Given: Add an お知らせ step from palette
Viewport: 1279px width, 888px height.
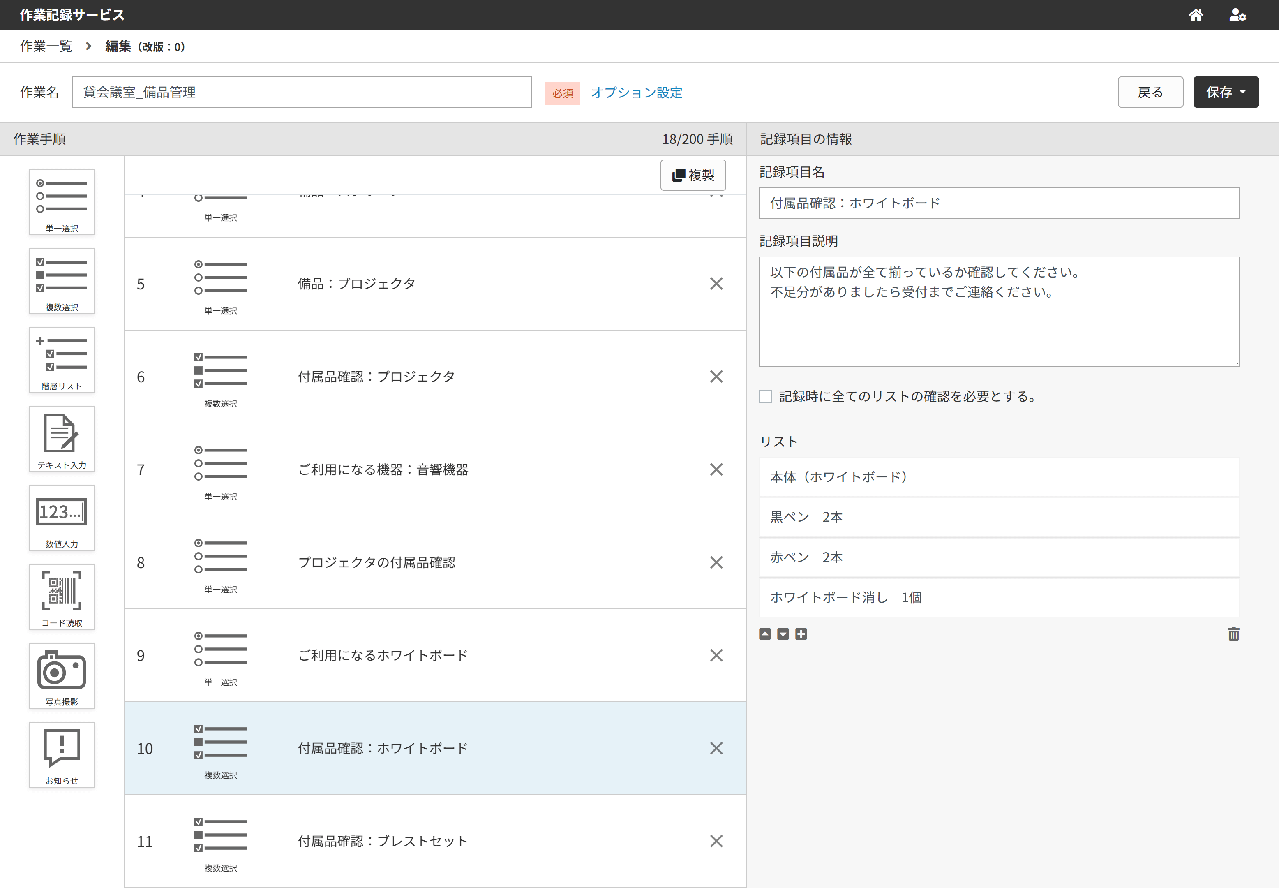Looking at the screenshot, I should pyautogui.click(x=62, y=756).
